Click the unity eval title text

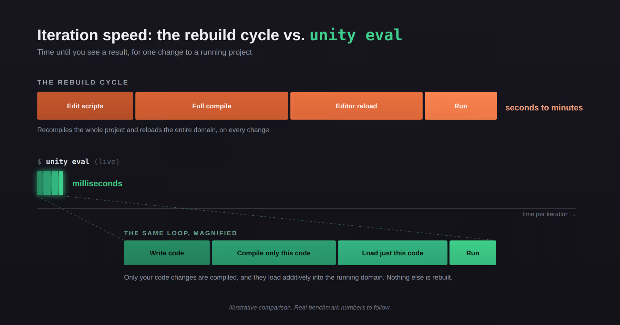[356, 35]
